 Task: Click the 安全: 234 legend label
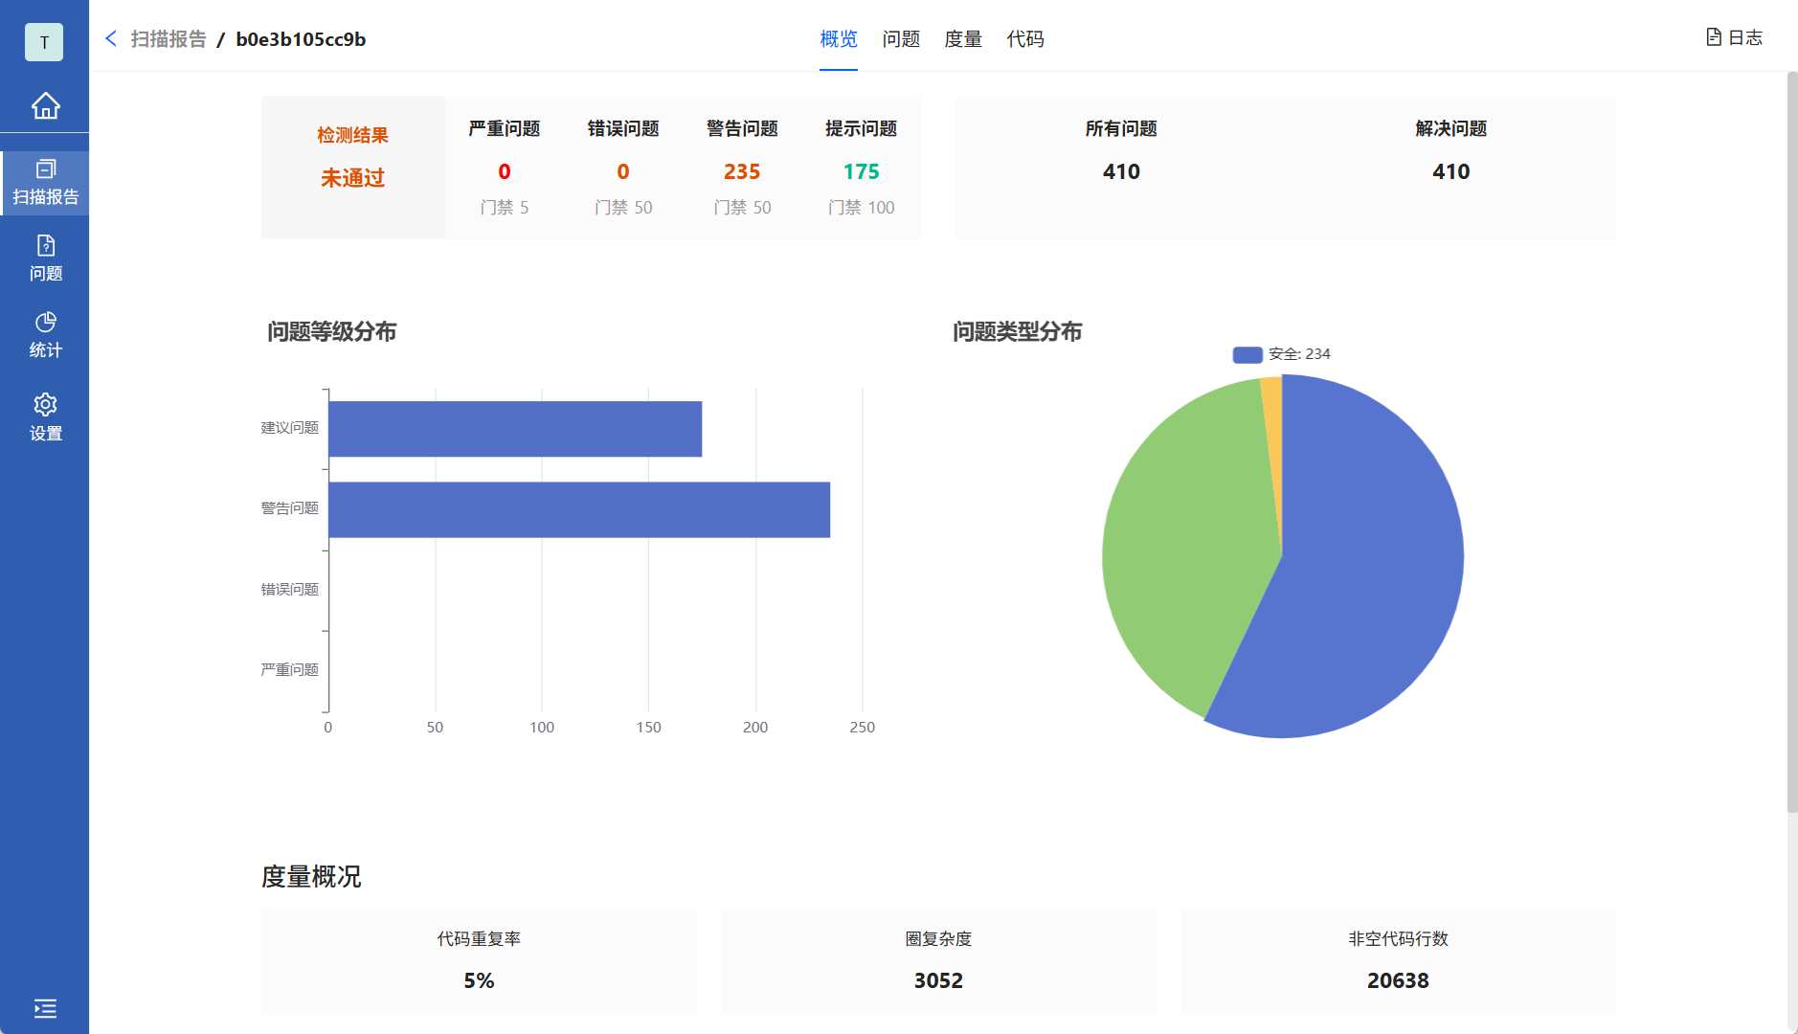pos(1299,354)
